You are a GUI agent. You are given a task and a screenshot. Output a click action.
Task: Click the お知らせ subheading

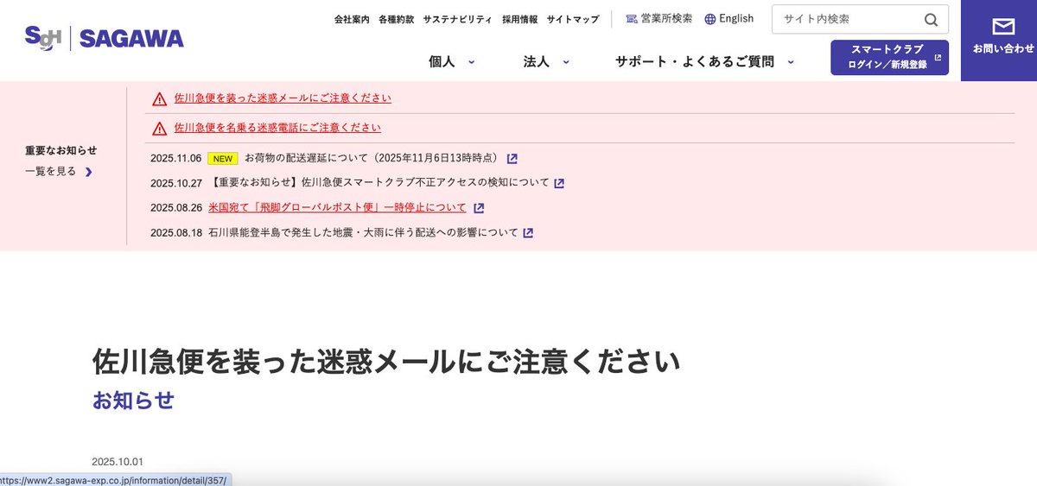pyautogui.click(x=133, y=401)
